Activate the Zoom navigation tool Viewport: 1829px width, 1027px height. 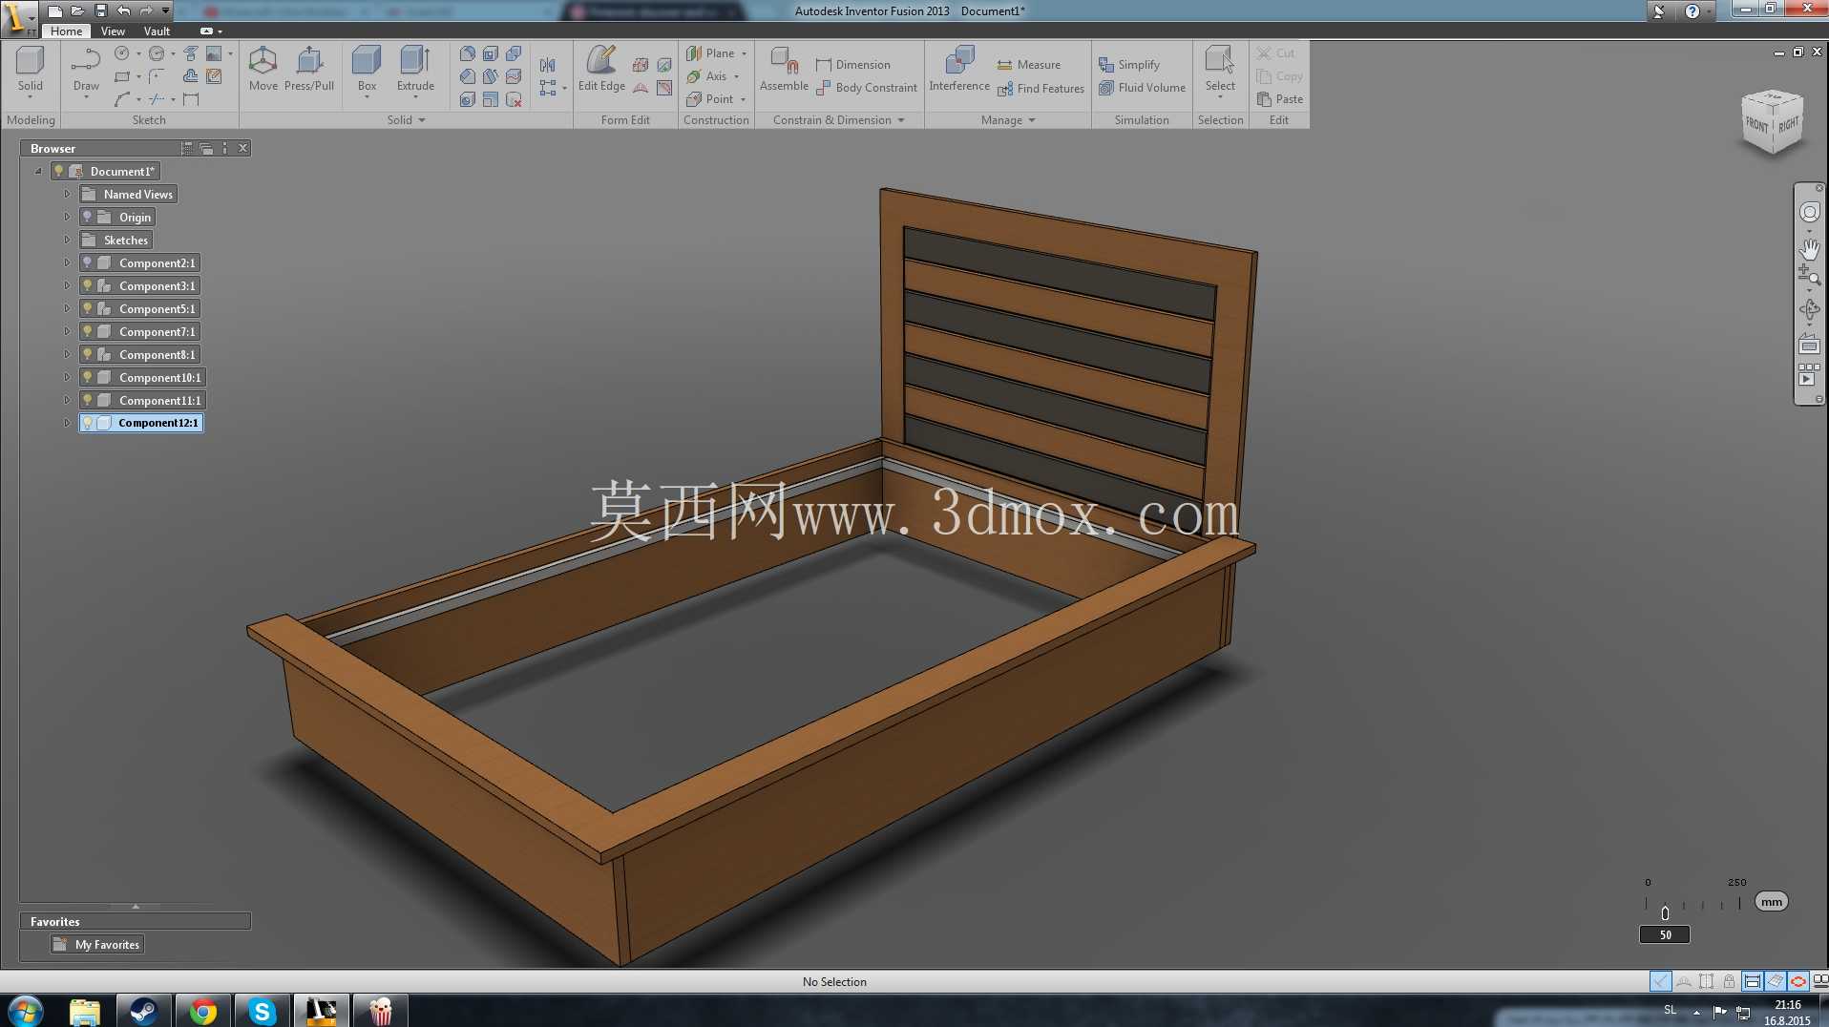tap(1809, 275)
